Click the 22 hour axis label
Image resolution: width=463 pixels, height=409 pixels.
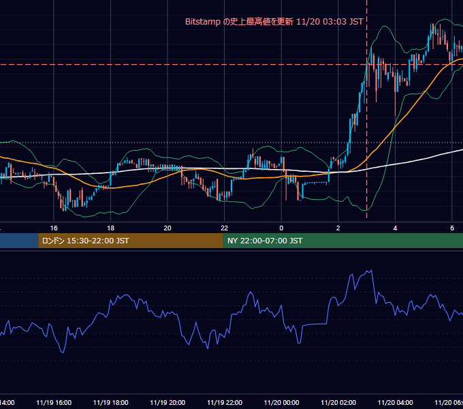point(225,228)
